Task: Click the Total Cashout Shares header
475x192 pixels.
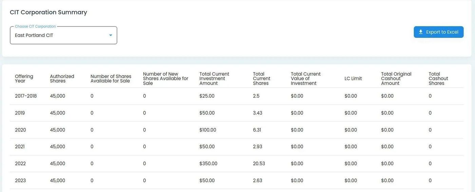Action: 438,79
